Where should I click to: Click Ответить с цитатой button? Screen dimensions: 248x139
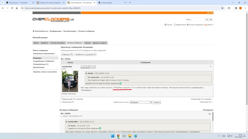86,54
